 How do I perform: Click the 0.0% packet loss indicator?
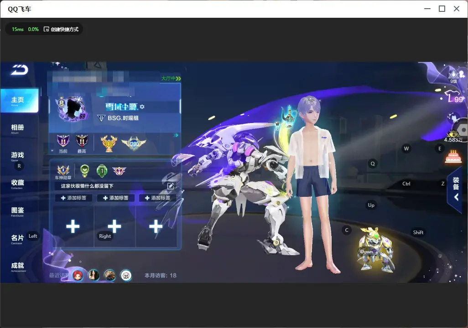[x=33, y=29]
